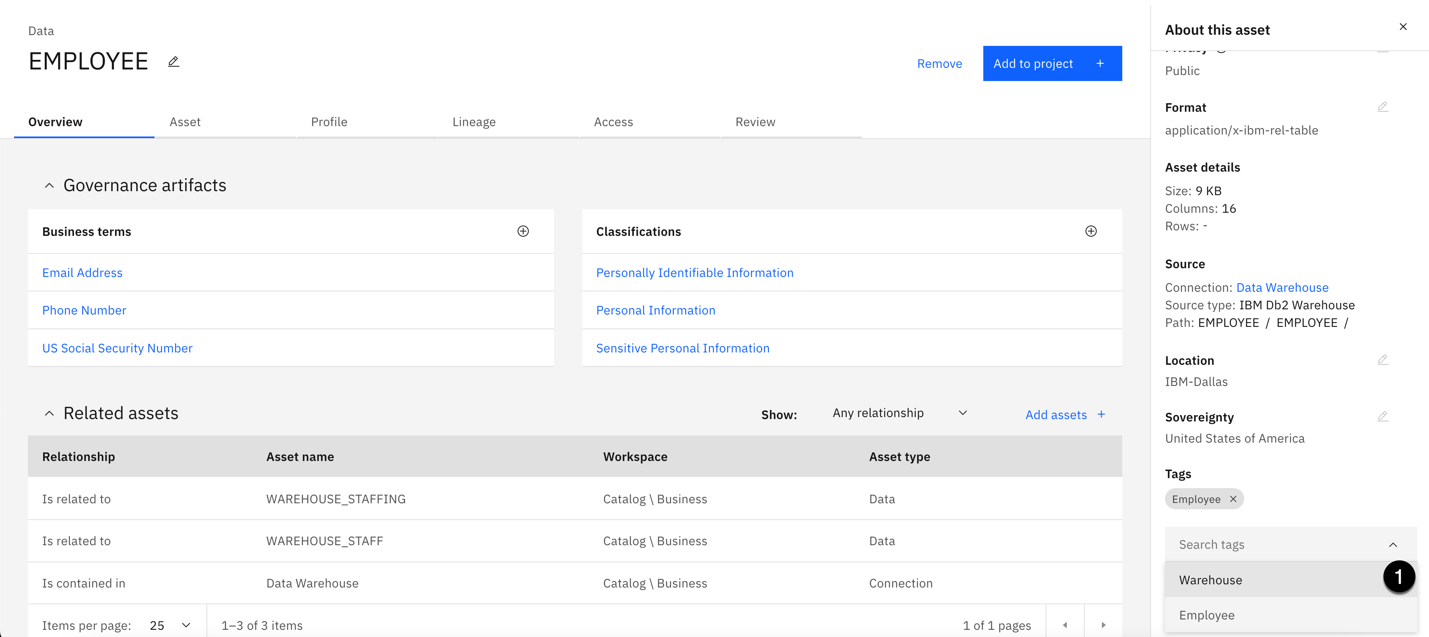The width and height of the screenshot is (1429, 637).
Task: Switch to the Profile tab
Action: click(329, 122)
